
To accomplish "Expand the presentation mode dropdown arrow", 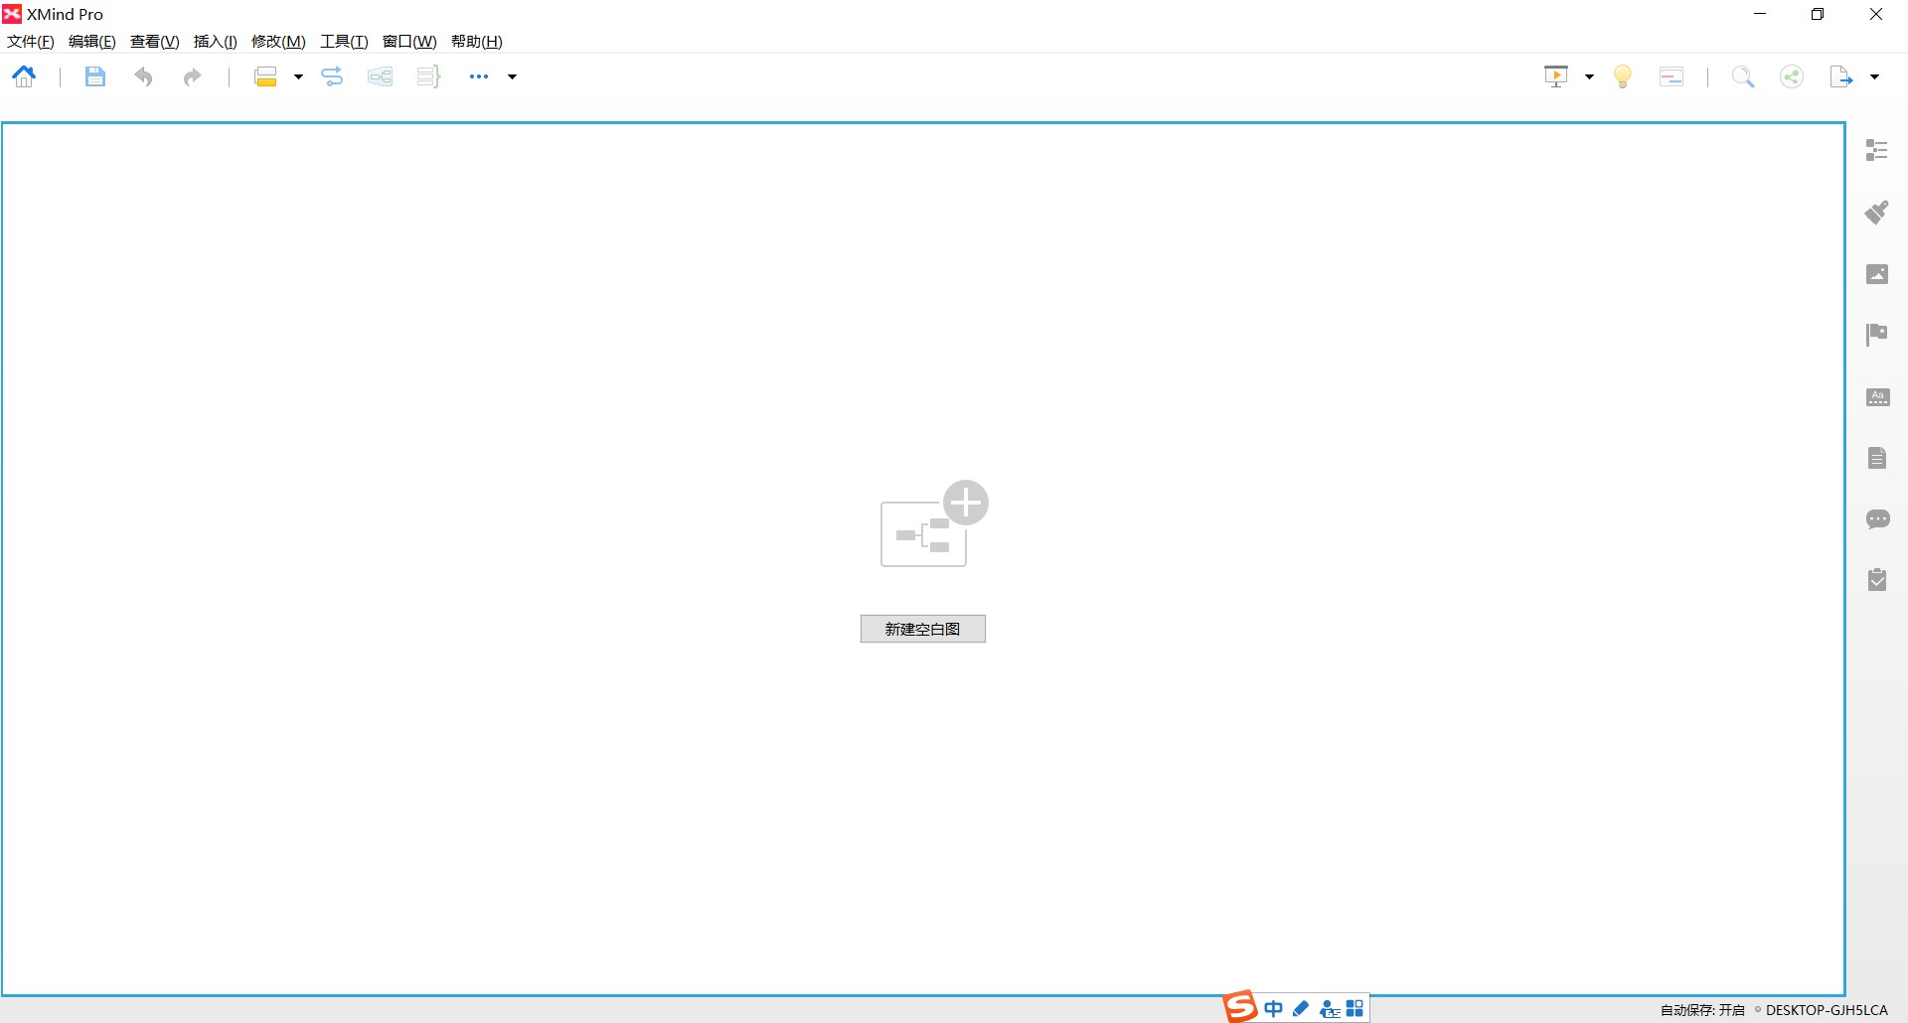I will (x=1589, y=76).
